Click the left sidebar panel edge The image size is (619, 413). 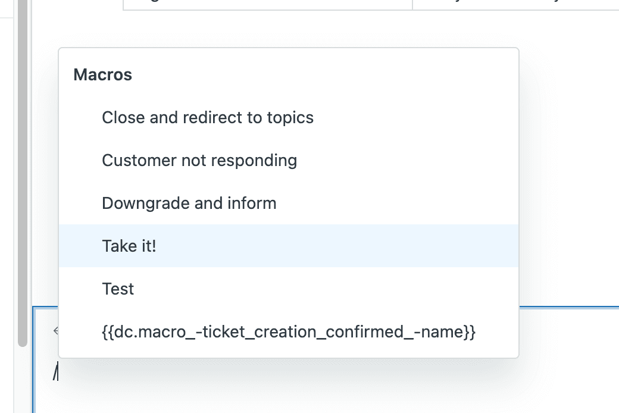[8, 179]
